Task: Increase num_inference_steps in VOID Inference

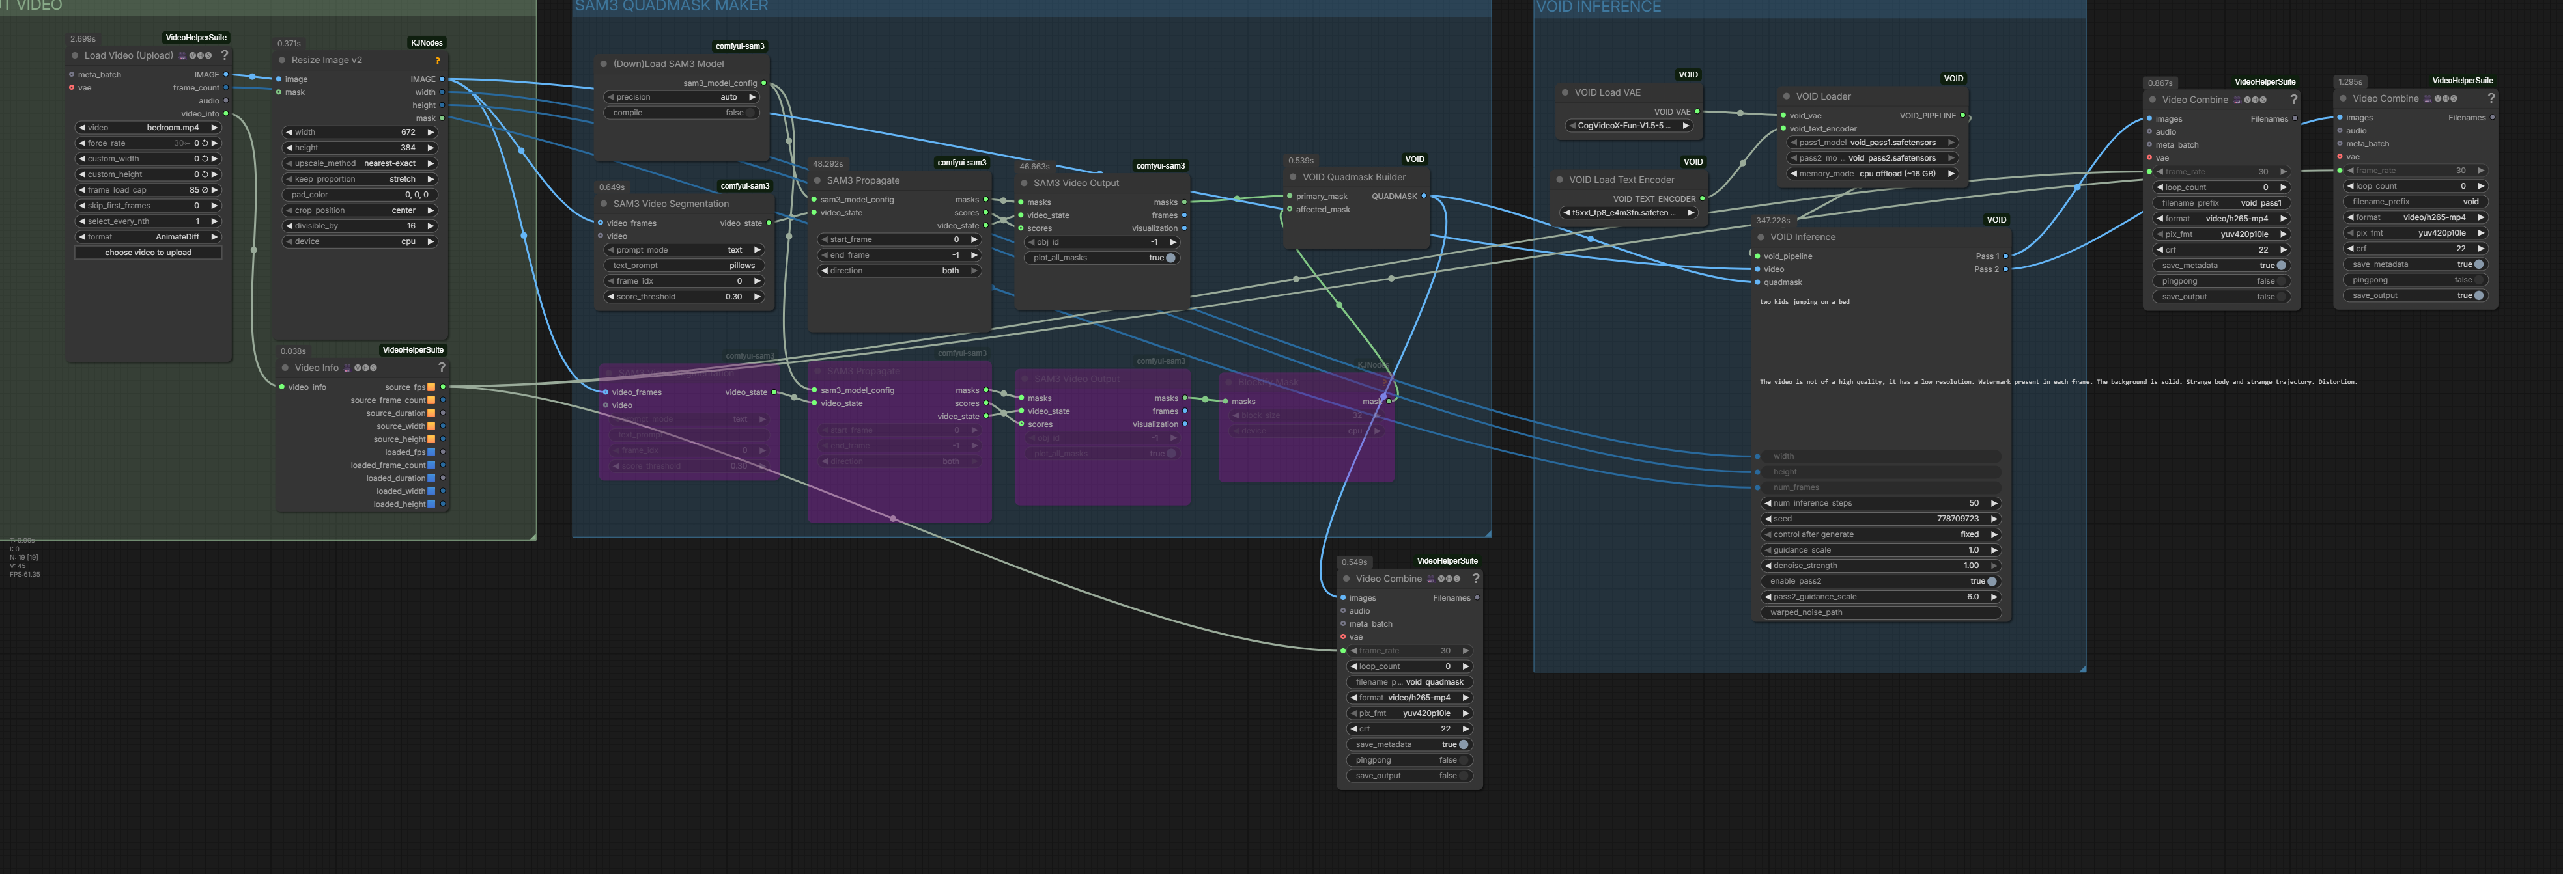Action: (1994, 504)
